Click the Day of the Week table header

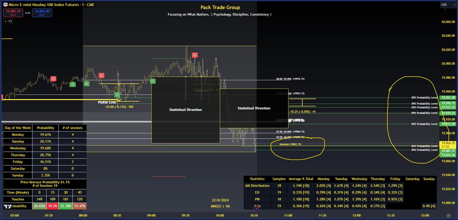pos(18,127)
